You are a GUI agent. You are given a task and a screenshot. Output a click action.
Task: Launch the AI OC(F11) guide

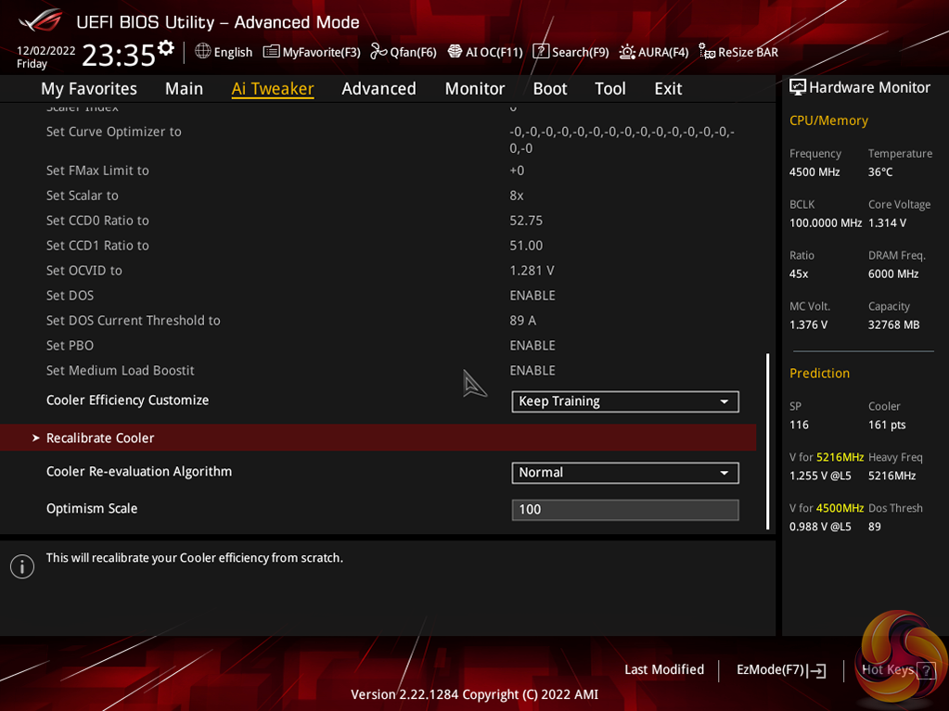point(485,52)
